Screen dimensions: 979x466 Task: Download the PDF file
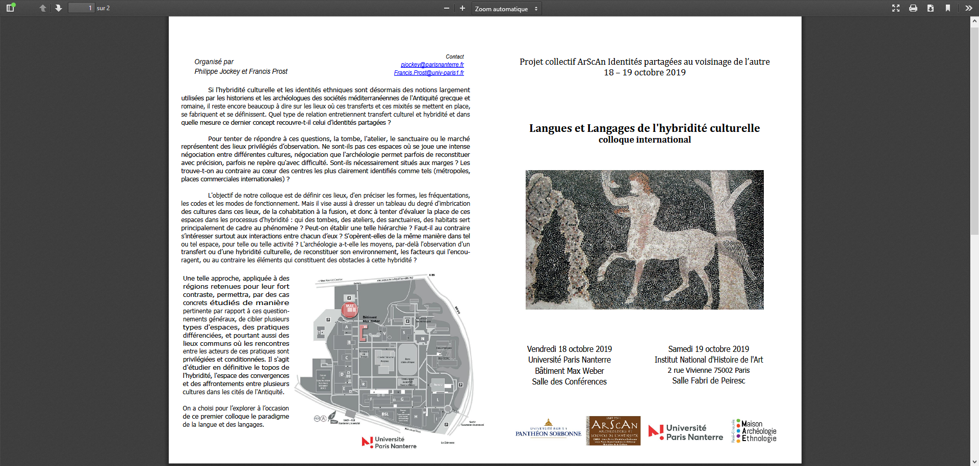click(x=931, y=8)
